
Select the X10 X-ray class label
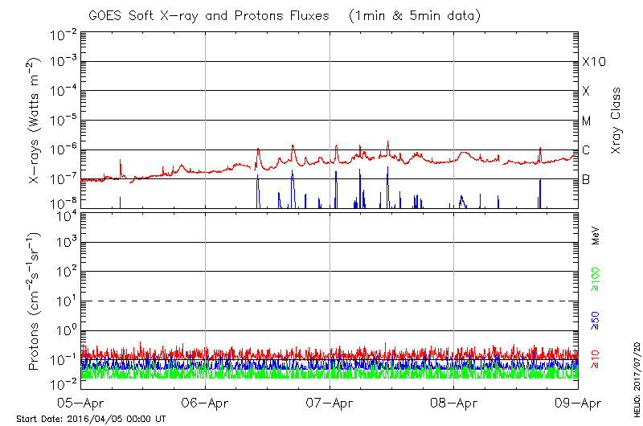point(593,62)
